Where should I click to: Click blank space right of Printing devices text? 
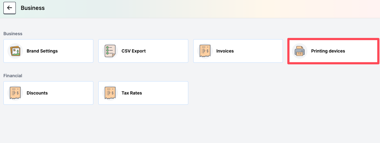360,51
